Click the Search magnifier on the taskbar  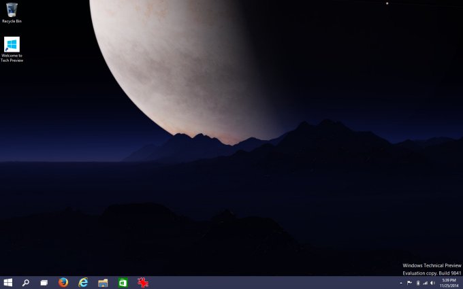click(x=26, y=283)
